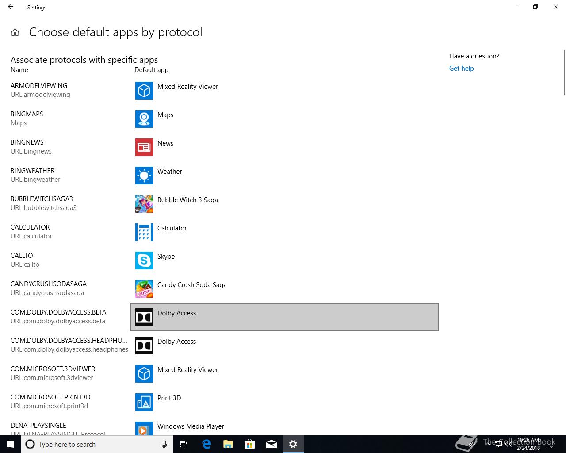Image resolution: width=566 pixels, height=453 pixels.
Task: Click the News app icon
Action: 144,147
